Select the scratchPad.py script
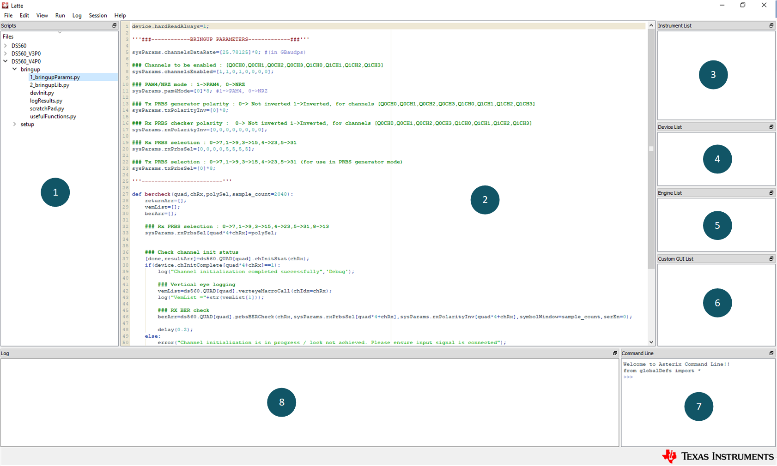777x466 pixels. coord(47,108)
